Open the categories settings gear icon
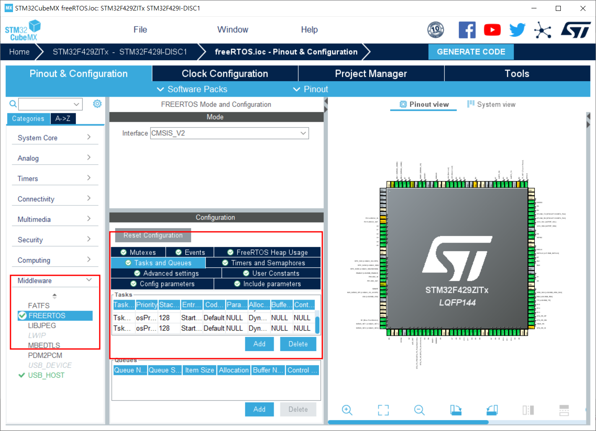The image size is (596, 431). 97,104
